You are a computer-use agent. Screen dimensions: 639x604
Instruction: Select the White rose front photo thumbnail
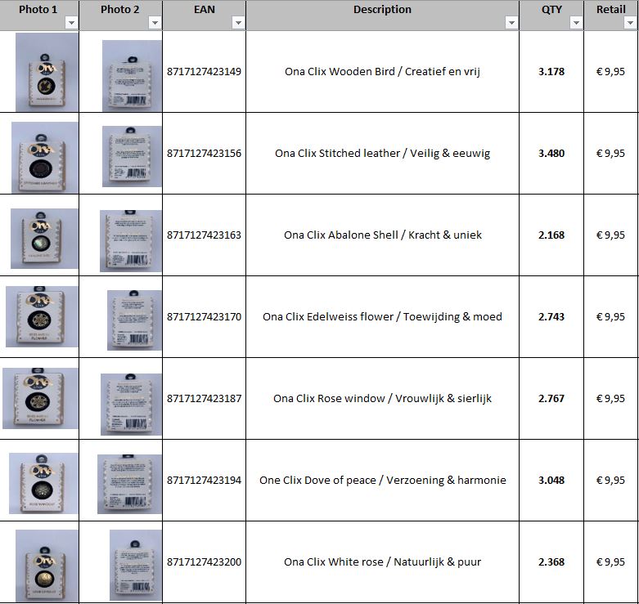click(x=47, y=566)
